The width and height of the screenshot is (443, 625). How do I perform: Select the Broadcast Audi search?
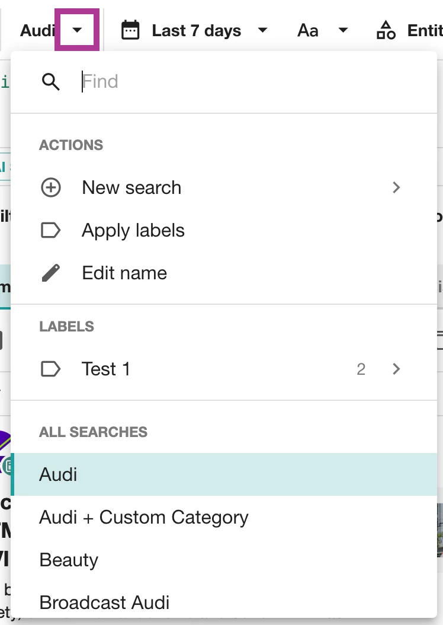point(104,603)
